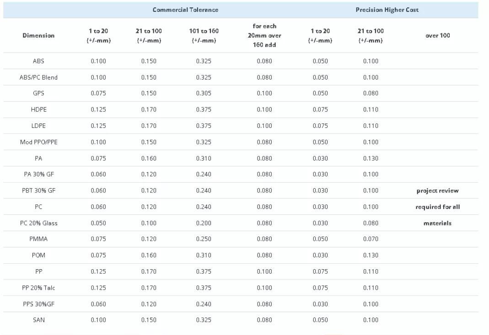The width and height of the screenshot is (489, 335).
Task: Select the 0.250 value in the PMMA row
Action: click(204, 239)
